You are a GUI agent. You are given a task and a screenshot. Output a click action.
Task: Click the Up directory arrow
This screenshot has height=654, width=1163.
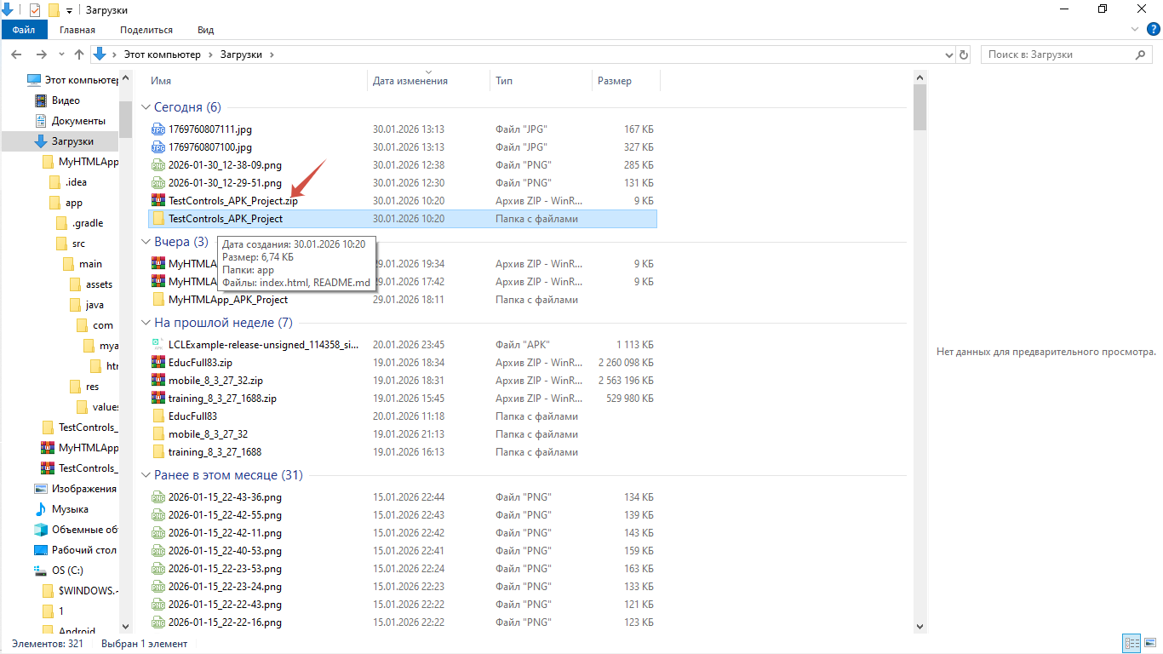pyautogui.click(x=79, y=54)
